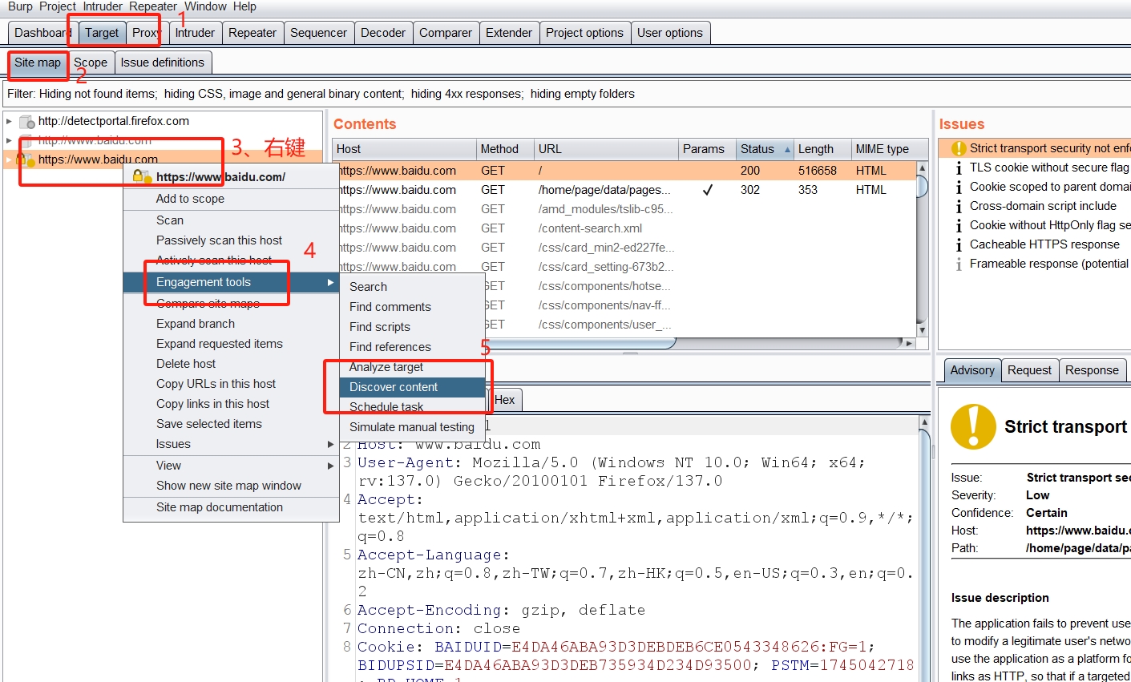Click the site map filter bar
1131x682 pixels.
click(565, 94)
